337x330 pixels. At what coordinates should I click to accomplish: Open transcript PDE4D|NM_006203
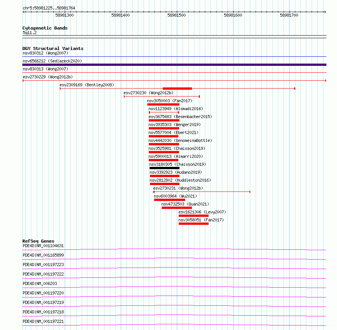40,283
